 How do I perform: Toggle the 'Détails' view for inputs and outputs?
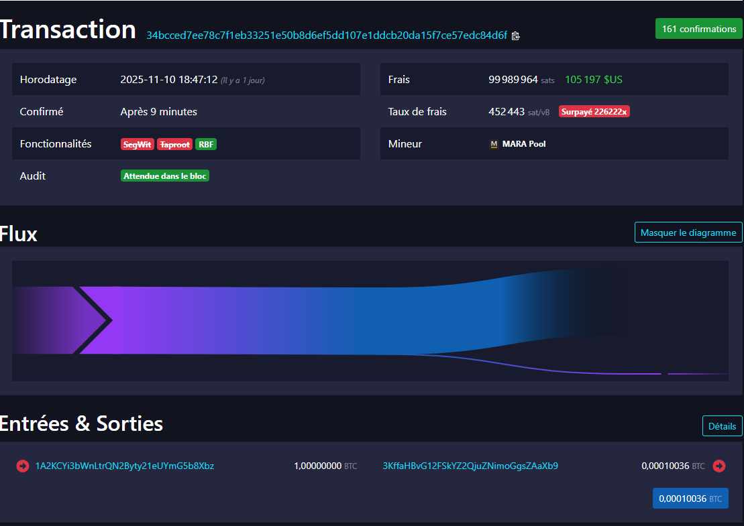[722, 425]
